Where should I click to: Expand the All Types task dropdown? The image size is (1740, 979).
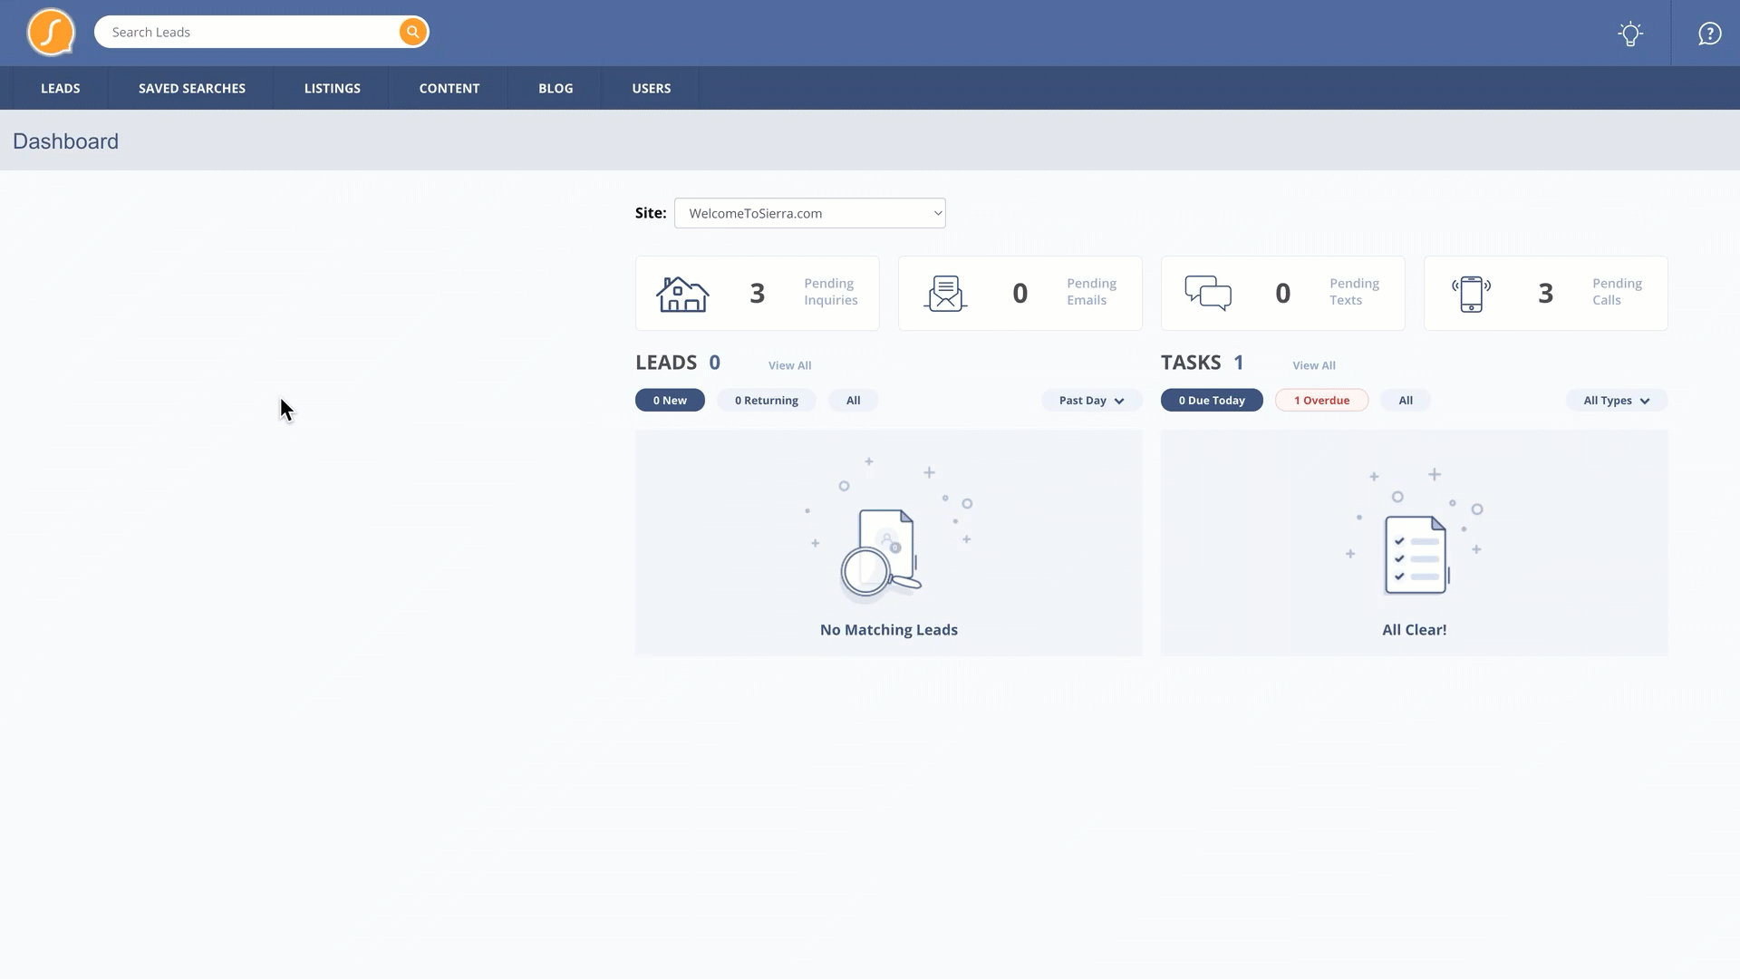click(1616, 401)
